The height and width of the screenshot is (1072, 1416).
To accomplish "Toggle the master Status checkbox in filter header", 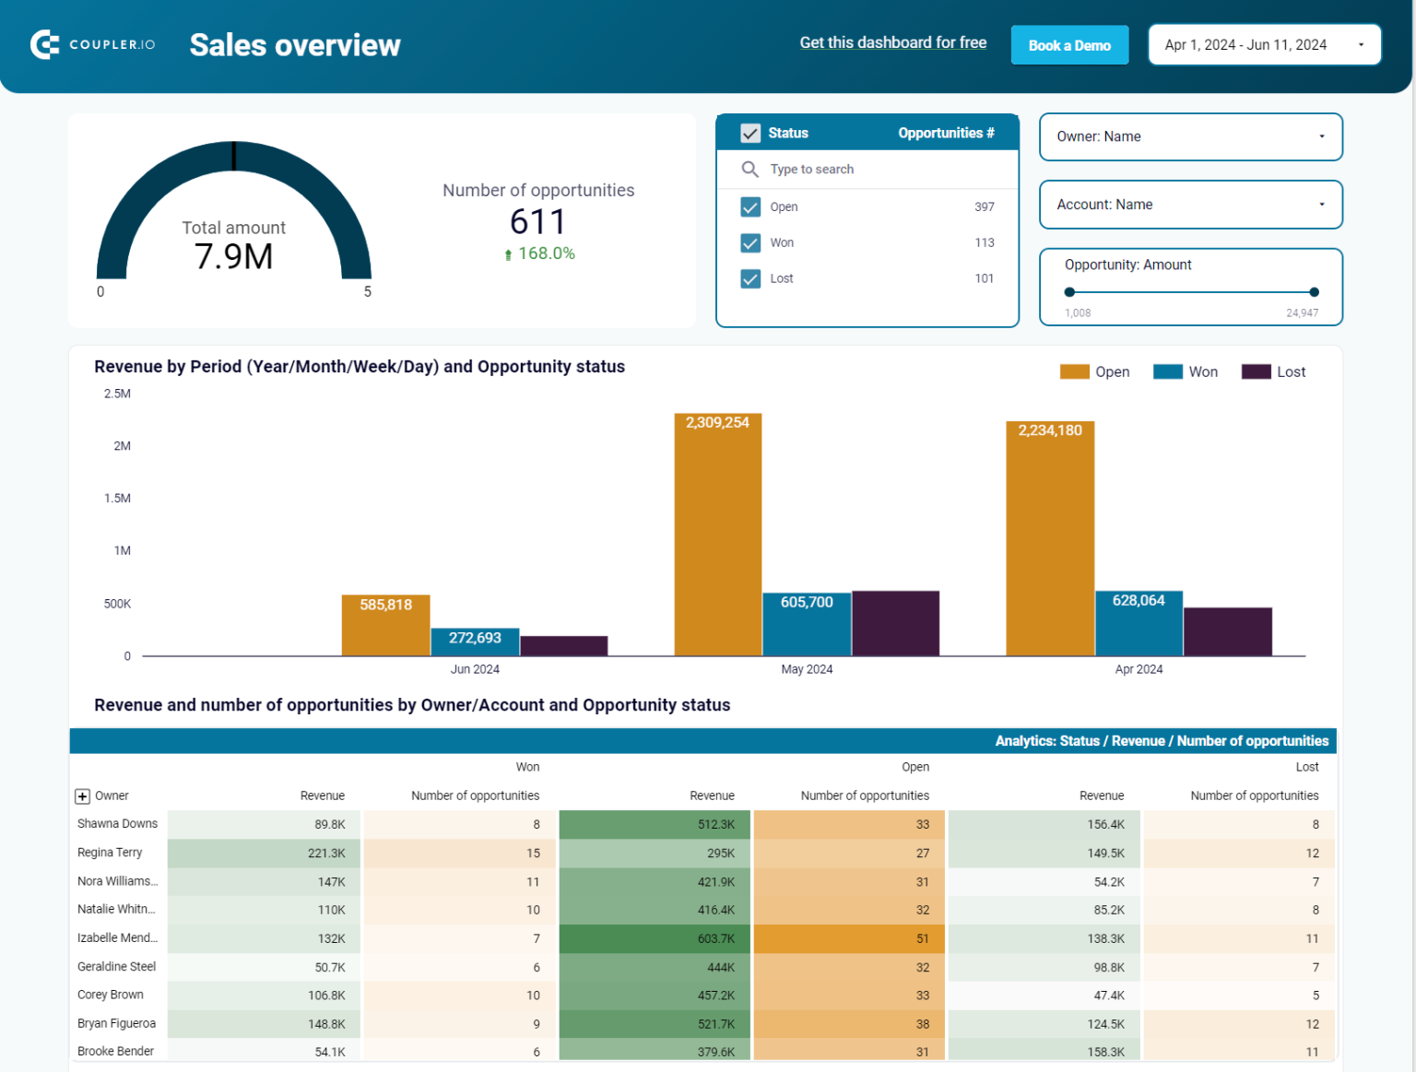I will (750, 133).
